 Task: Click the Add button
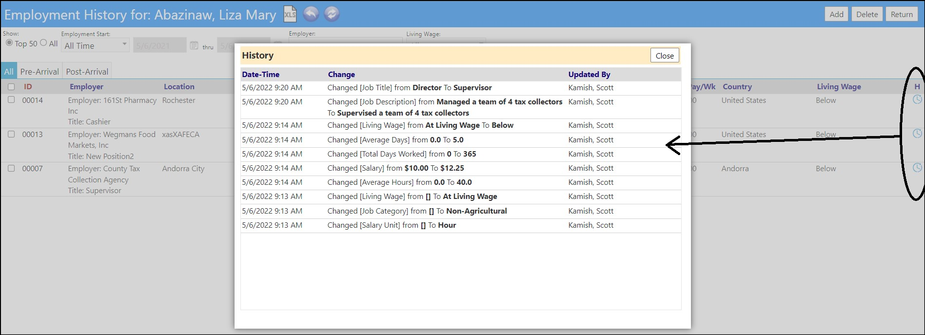pyautogui.click(x=837, y=14)
